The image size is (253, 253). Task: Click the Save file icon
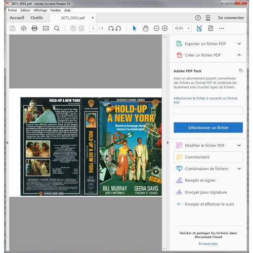13,28
